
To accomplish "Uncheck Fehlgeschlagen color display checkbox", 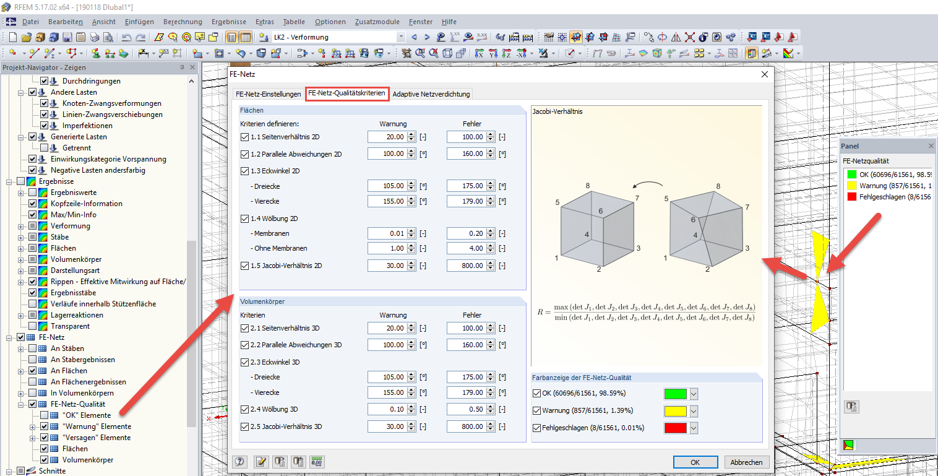I will (536, 428).
